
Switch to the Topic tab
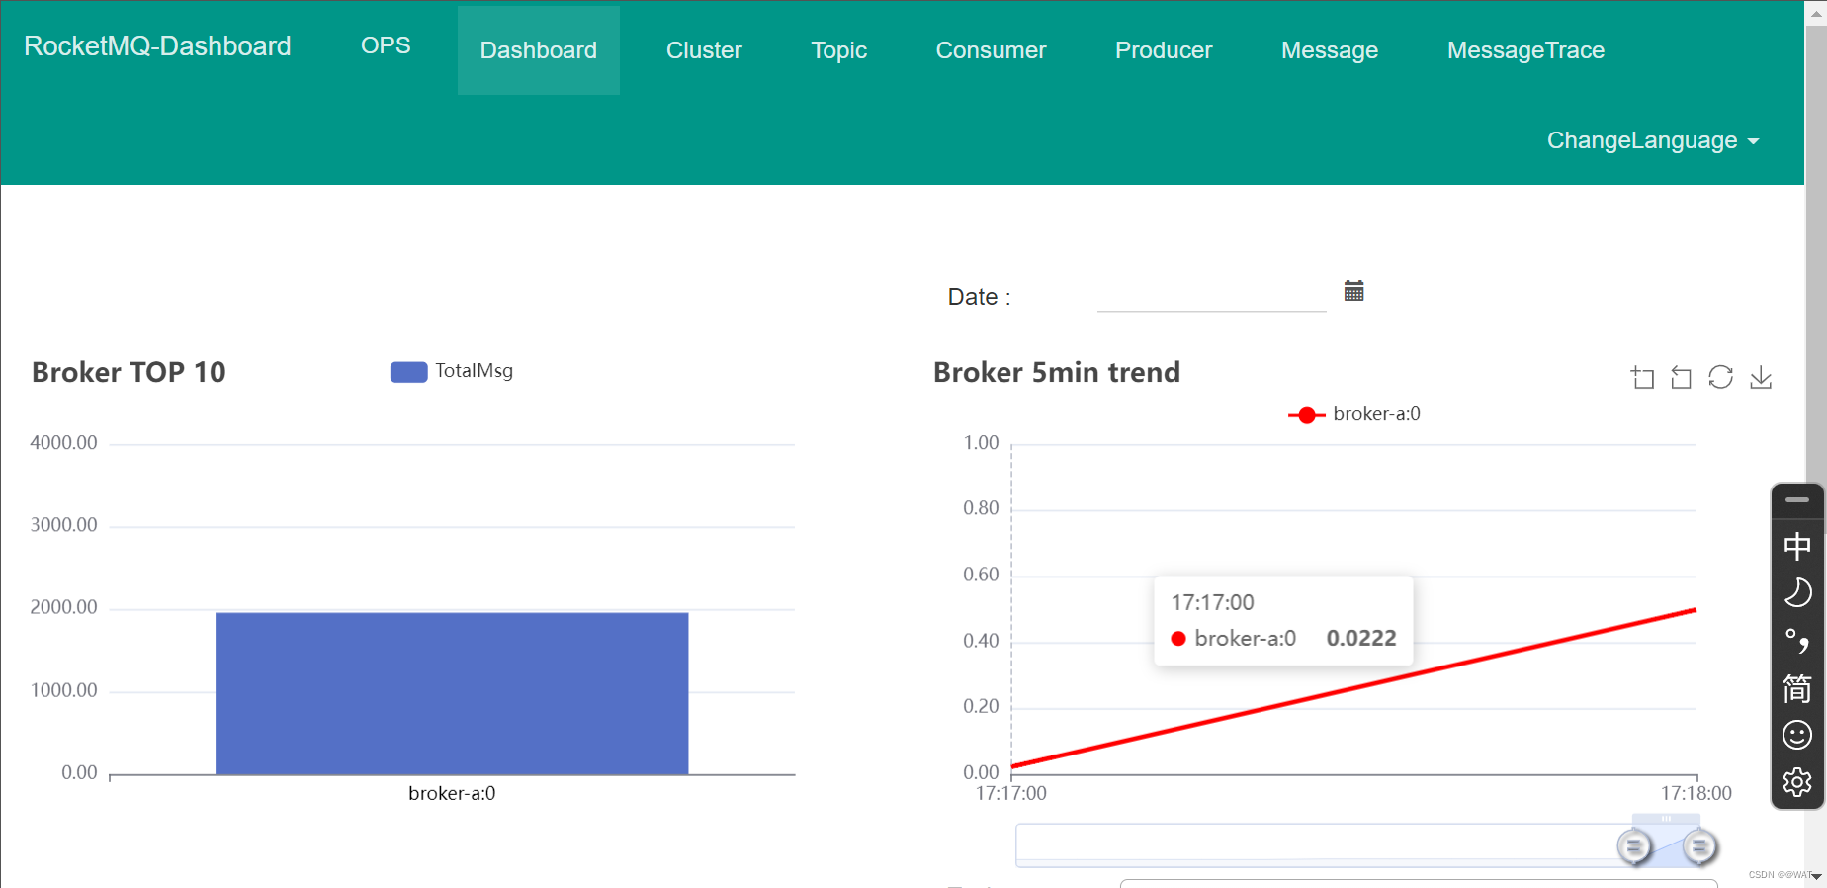point(839,50)
